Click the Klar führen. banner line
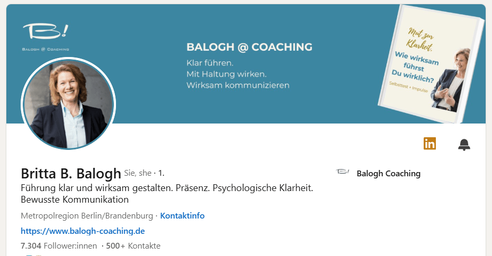Viewport: 492px width, 256px height. pyautogui.click(x=210, y=62)
